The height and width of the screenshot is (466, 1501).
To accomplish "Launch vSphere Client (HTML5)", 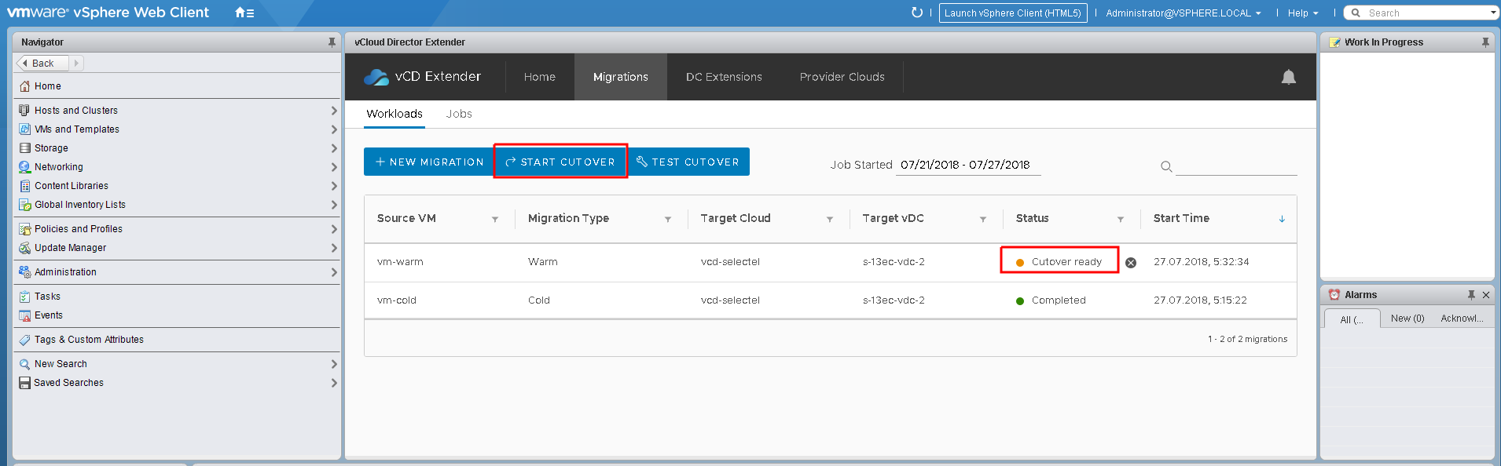I will pyautogui.click(x=1013, y=13).
